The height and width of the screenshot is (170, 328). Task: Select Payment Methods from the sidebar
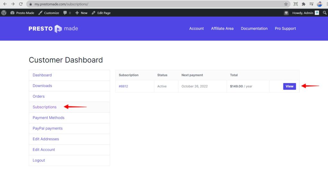tap(48, 118)
